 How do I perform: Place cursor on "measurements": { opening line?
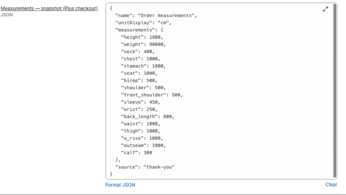[139, 30]
